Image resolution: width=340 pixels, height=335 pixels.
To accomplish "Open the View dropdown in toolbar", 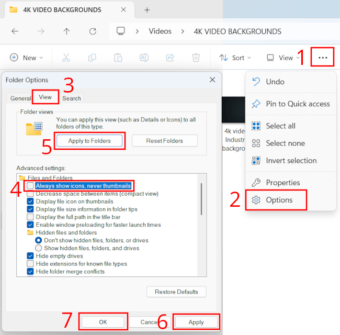I will [x=283, y=58].
